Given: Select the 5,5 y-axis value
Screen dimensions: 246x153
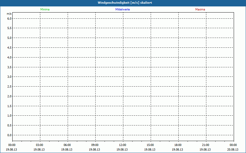Looking at the screenshot, I should click(x=10, y=28).
